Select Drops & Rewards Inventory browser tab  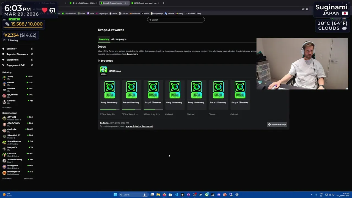(x=114, y=3)
